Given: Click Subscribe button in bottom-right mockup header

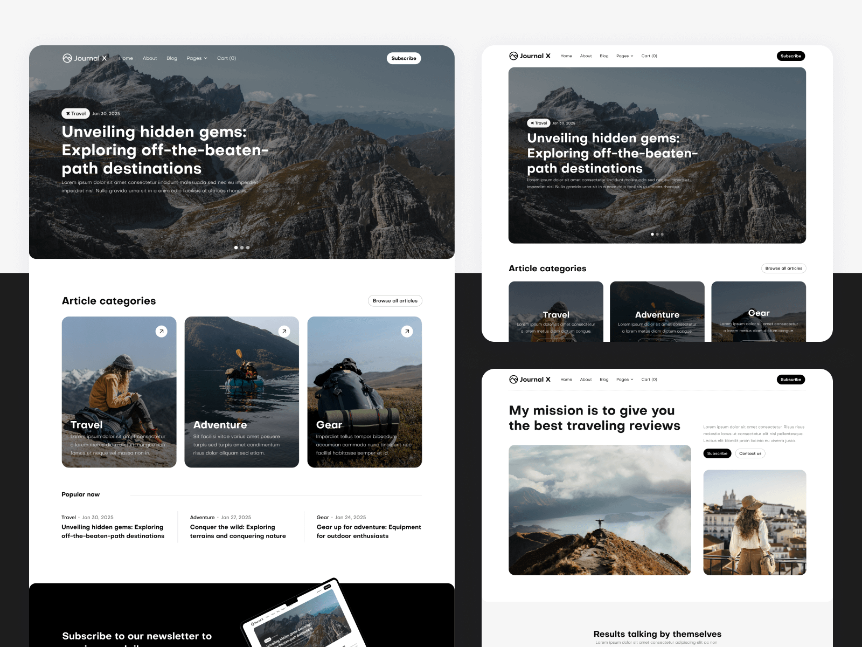Looking at the screenshot, I should (791, 380).
